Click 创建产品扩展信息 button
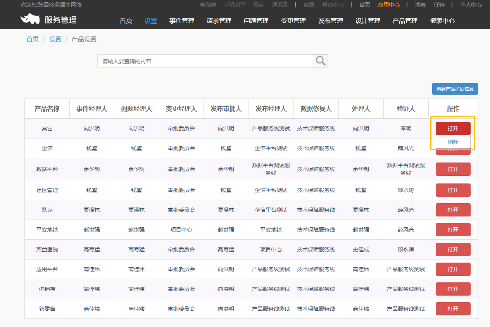Viewport: 490px width, 327px height. click(455, 89)
